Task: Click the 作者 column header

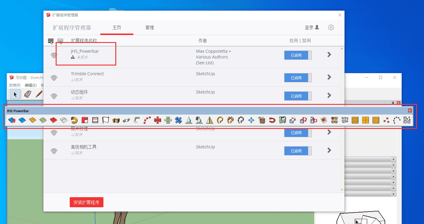Action: (x=203, y=41)
